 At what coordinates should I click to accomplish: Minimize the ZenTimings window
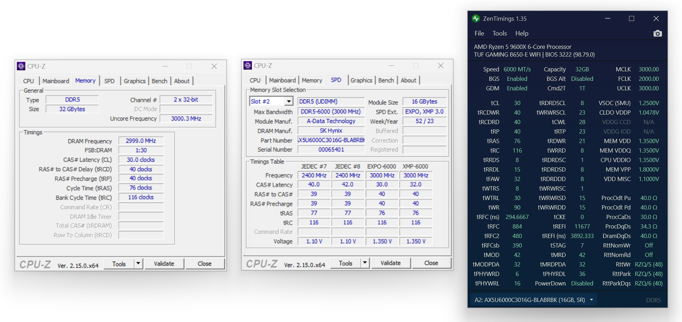[x=608, y=19]
